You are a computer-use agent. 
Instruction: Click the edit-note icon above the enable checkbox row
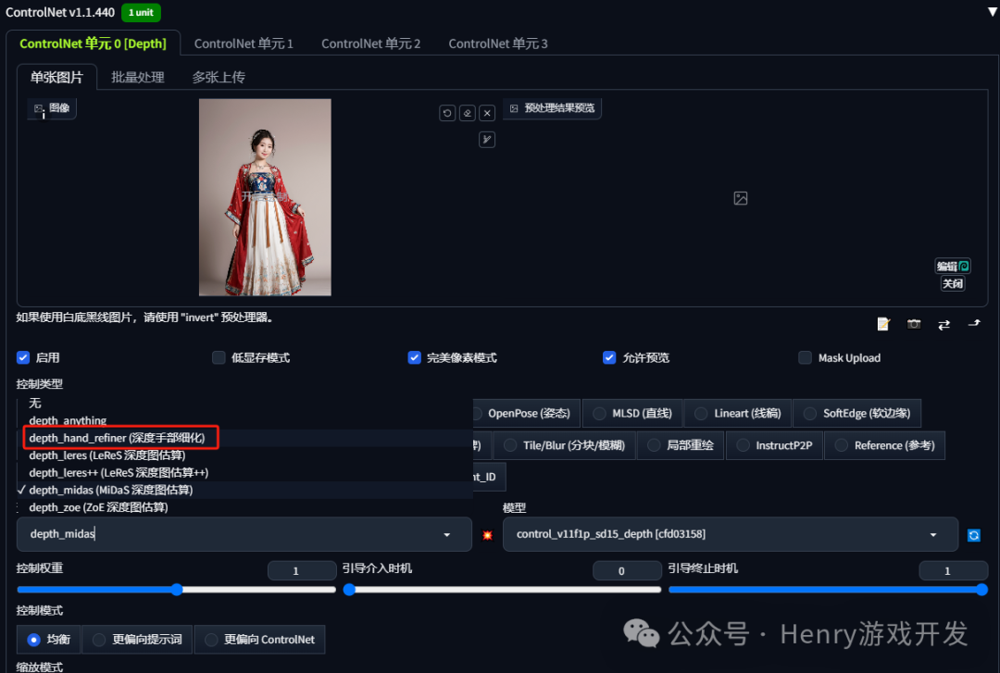coord(882,324)
